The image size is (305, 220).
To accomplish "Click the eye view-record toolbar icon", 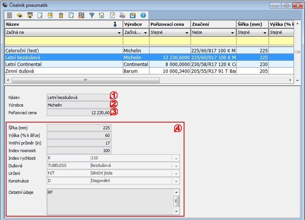I will (20, 16).
